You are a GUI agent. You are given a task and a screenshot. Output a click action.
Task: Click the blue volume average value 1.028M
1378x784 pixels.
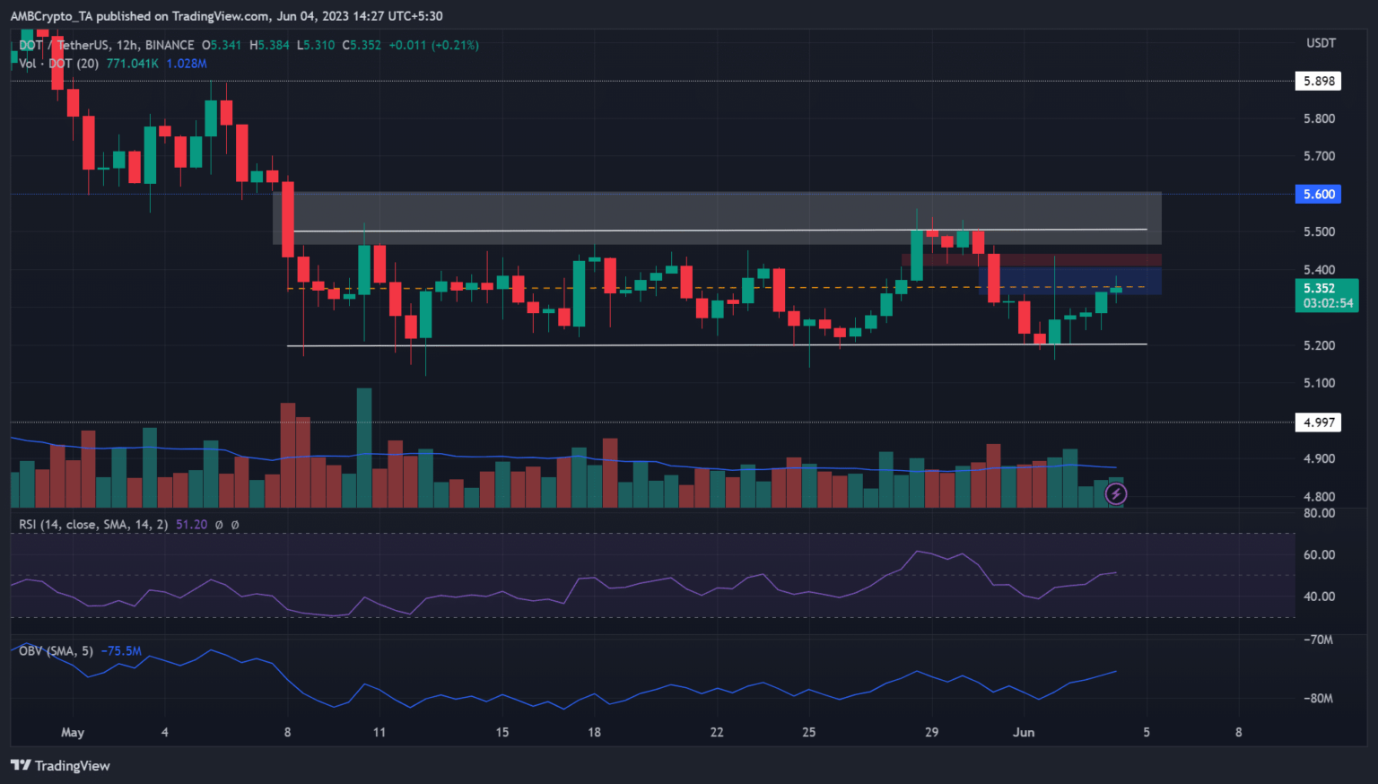(x=187, y=64)
